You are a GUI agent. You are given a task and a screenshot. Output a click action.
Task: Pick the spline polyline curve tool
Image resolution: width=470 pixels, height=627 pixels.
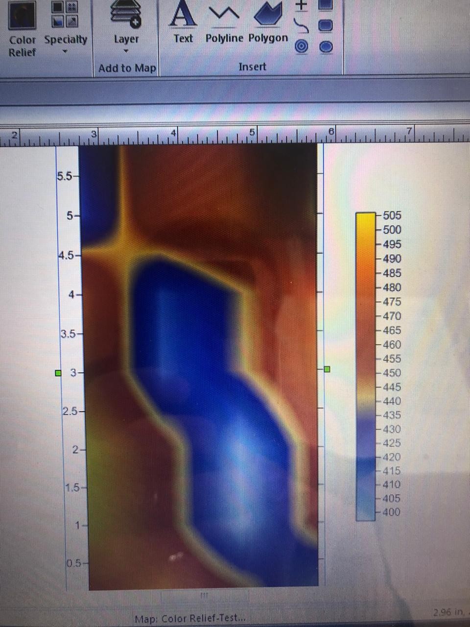(301, 24)
